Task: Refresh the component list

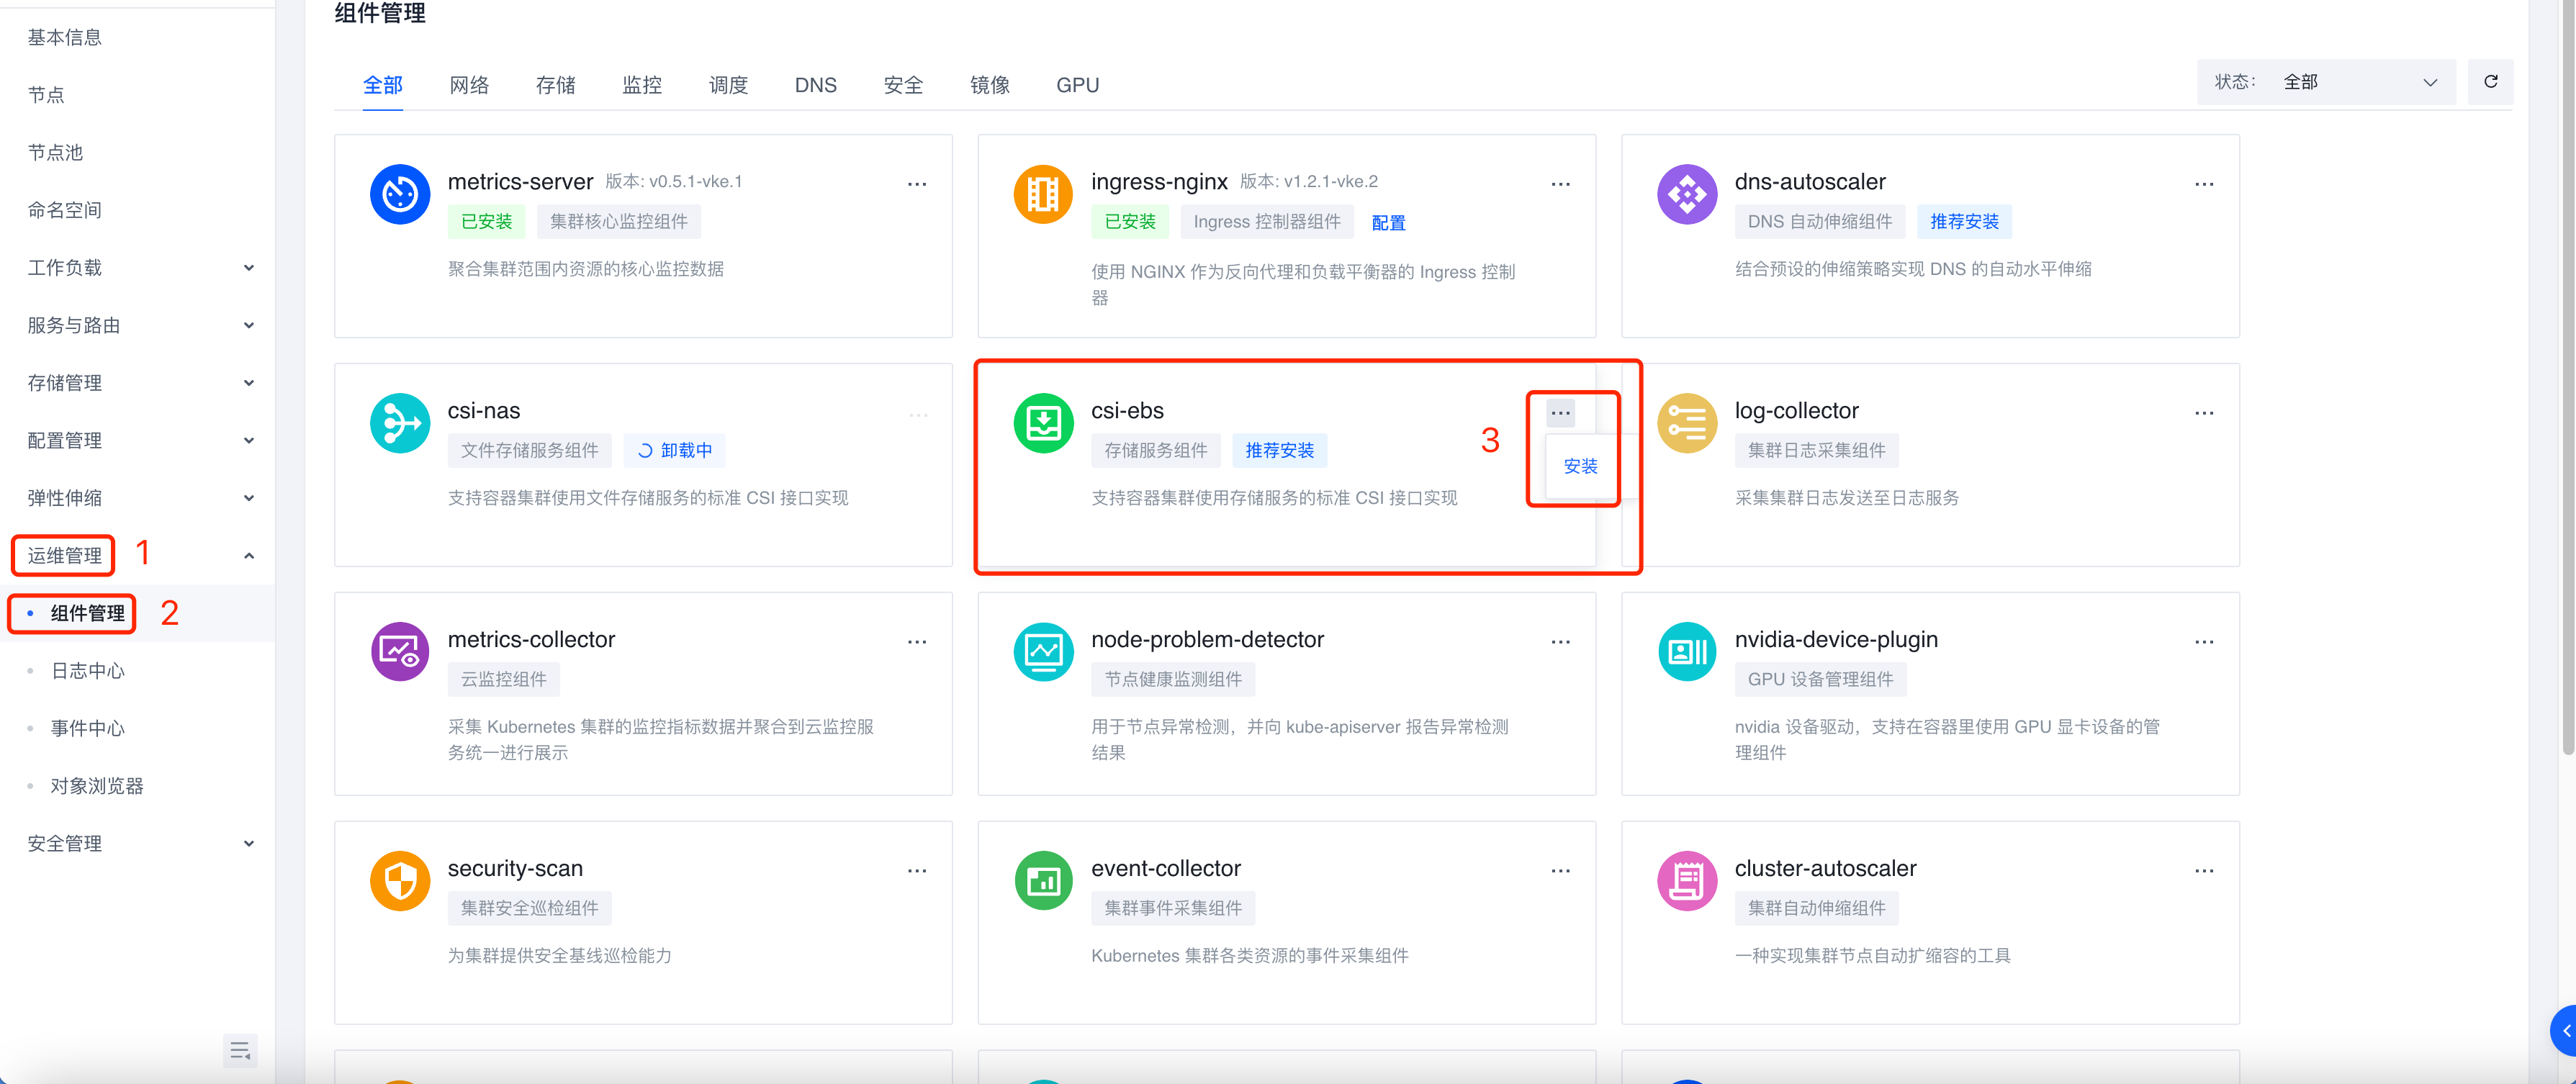Action: point(2490,82)
